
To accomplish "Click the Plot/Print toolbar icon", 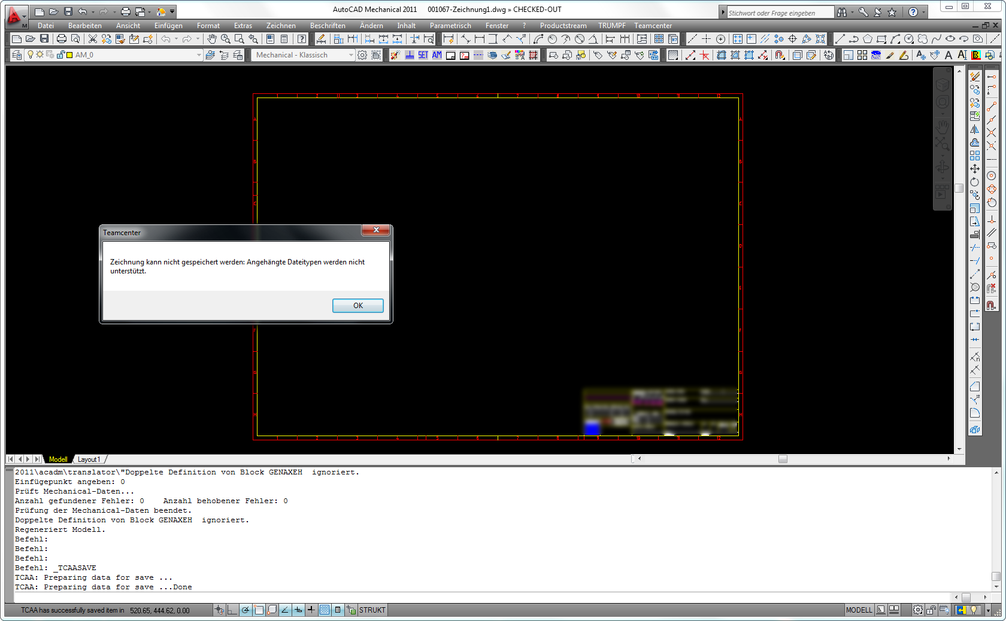I will pos(61,39).
